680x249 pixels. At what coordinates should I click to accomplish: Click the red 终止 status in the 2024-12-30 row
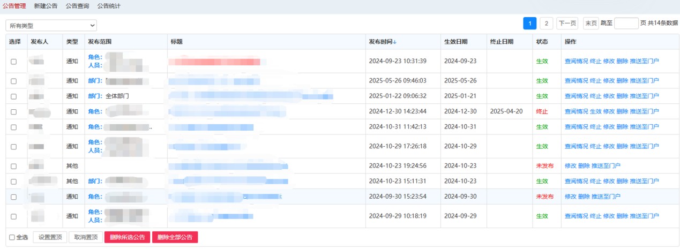pos(542,111)
